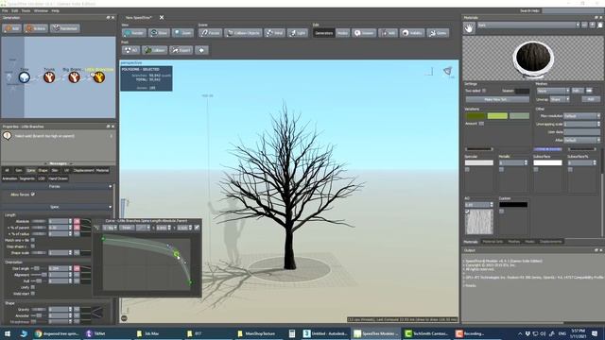Click the Zoom view toolbar button
The height and width of the screenshot is (340, 605).
tap(182, 33)
